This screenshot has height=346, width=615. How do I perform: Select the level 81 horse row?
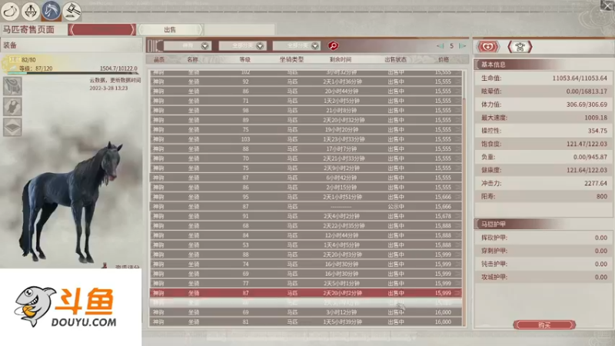(305, 321)
